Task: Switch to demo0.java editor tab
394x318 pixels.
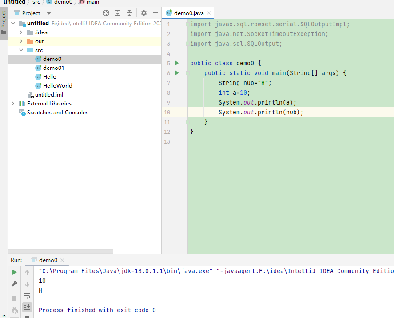Action: click(189, 13)
